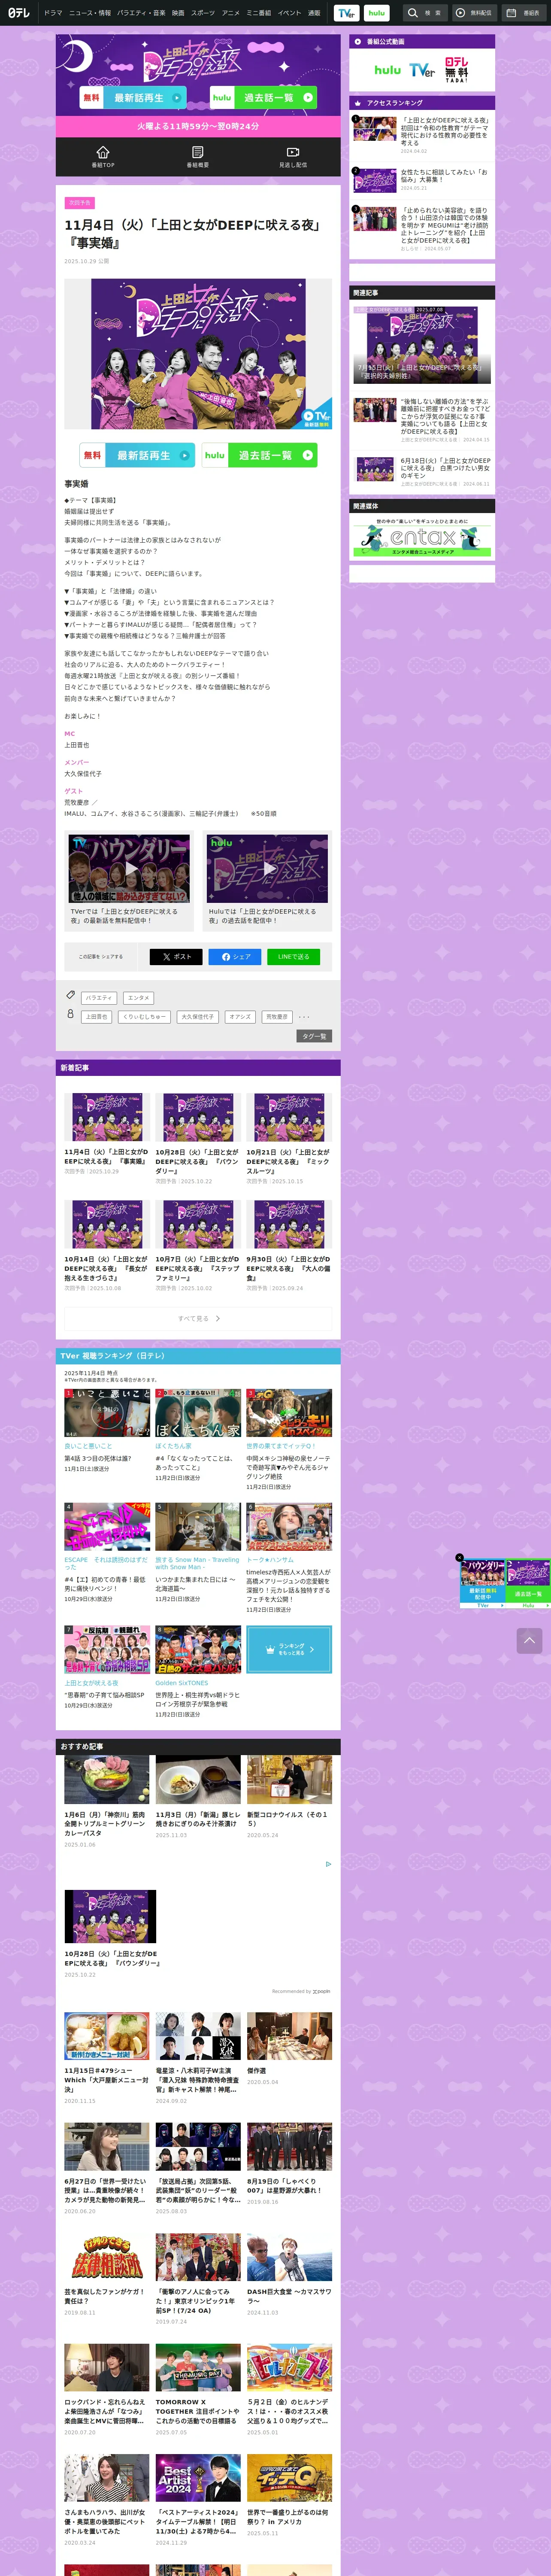Open the ニュース・情報 menu item
Screen dimensions: 551x2576
coord(90,13)
